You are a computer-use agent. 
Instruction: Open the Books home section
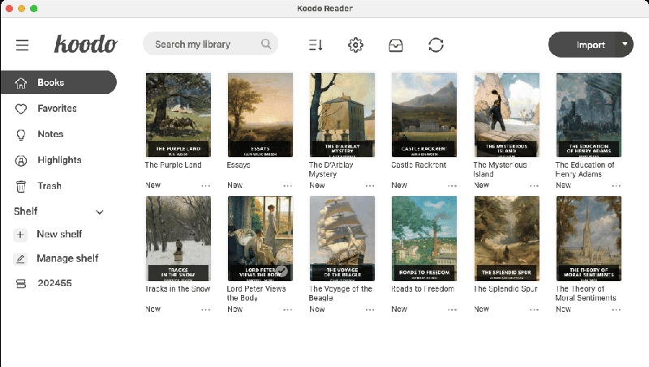tap(58, 83)
